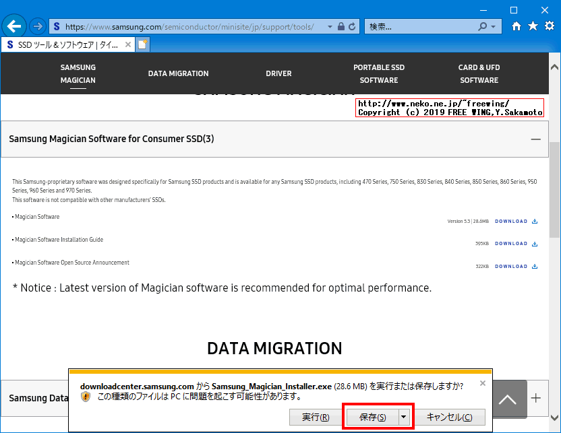
Task: Open the address bar URL history dropdown
Action: (330, 27)
